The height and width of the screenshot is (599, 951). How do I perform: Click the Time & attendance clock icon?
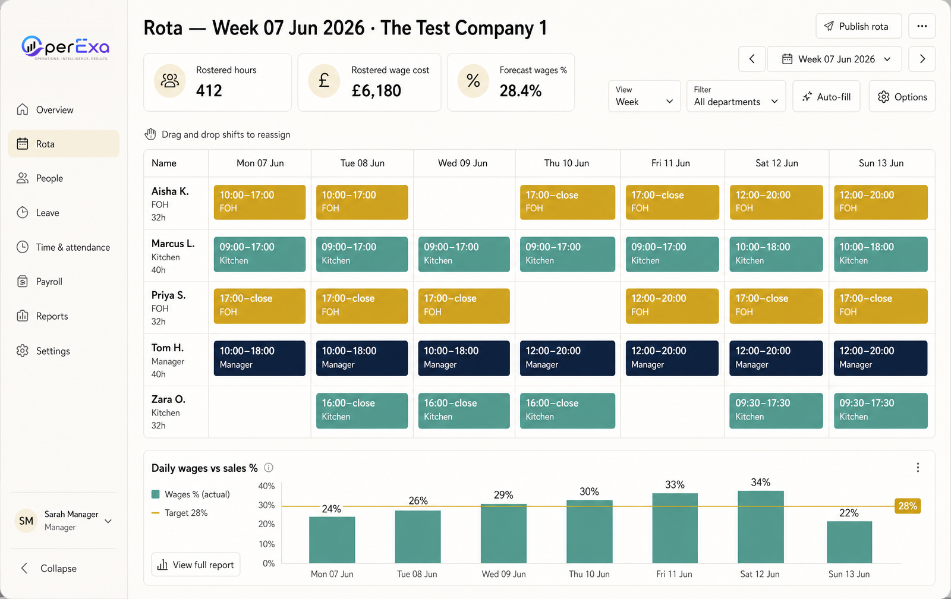(x=23, y=247)
